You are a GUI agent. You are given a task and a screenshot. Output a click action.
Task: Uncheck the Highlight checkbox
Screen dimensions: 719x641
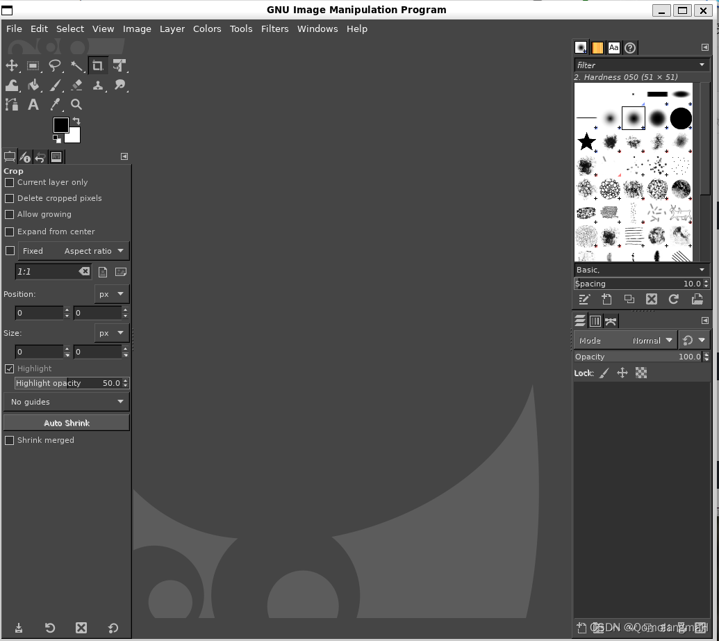9,369
